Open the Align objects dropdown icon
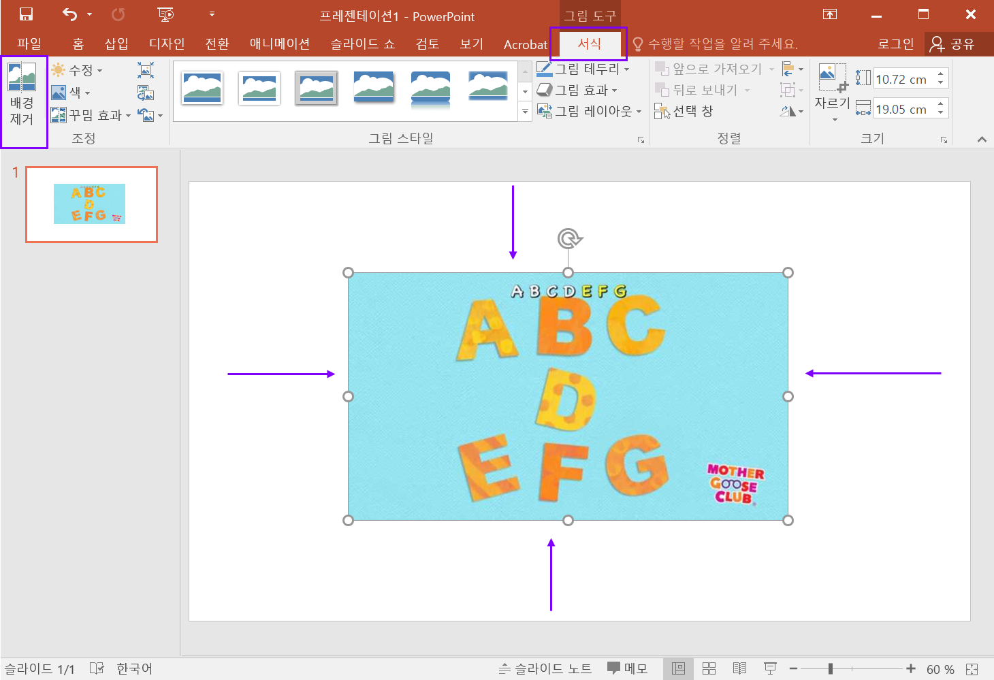This screenshot has height=680, width=994. coord(792,69)
